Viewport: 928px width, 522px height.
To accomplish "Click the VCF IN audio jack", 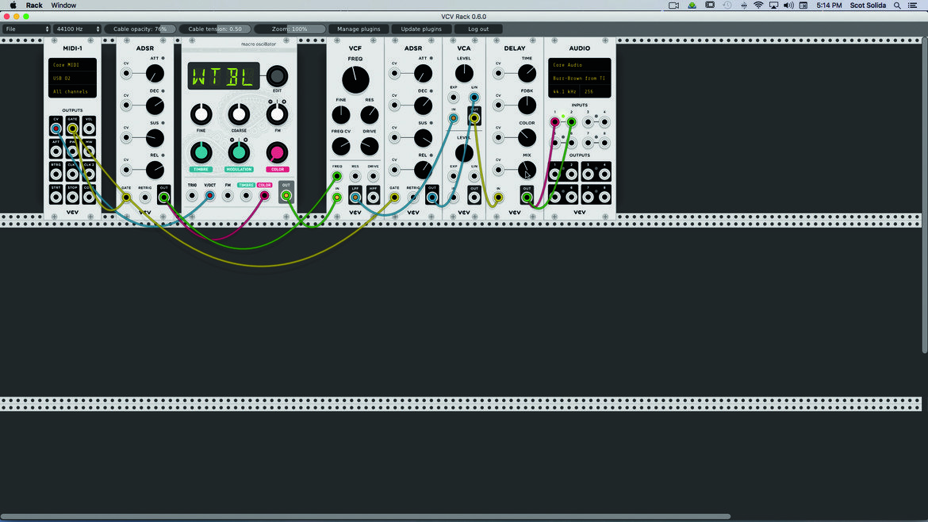I will pos(337,197).
